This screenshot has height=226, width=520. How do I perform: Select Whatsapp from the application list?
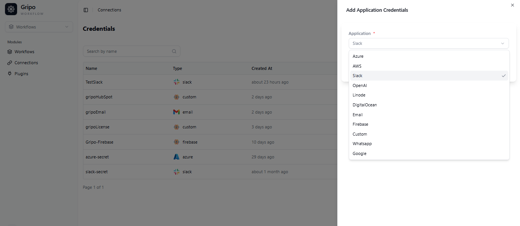[362, 144]
